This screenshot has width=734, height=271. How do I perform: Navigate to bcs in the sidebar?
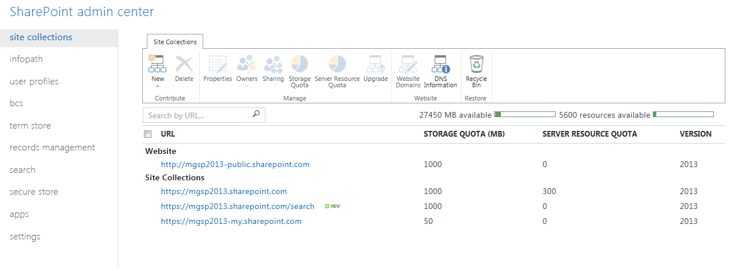16,103
